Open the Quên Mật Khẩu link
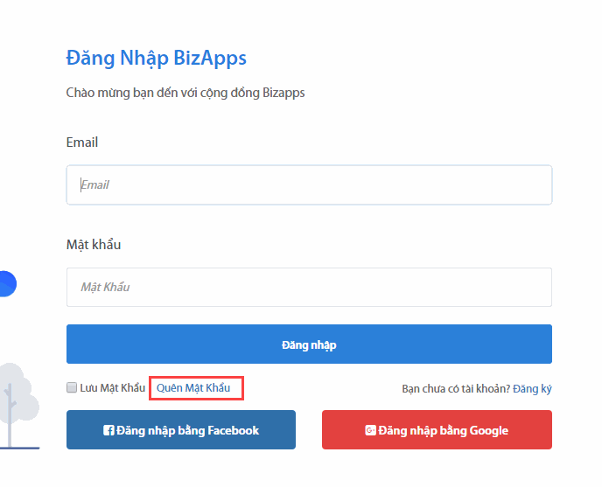 click(193, 388)
